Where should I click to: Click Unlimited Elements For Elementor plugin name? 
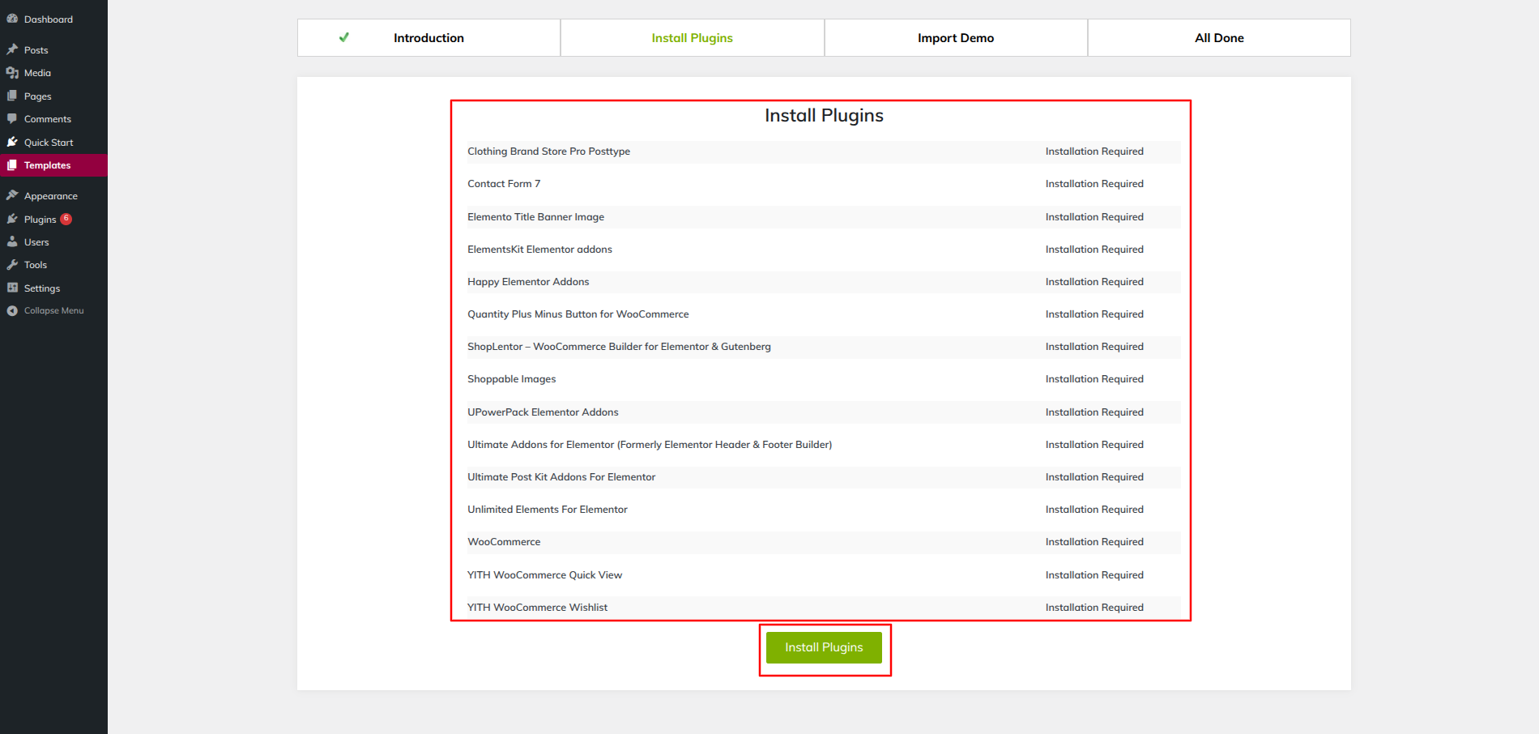pos(548,510)
